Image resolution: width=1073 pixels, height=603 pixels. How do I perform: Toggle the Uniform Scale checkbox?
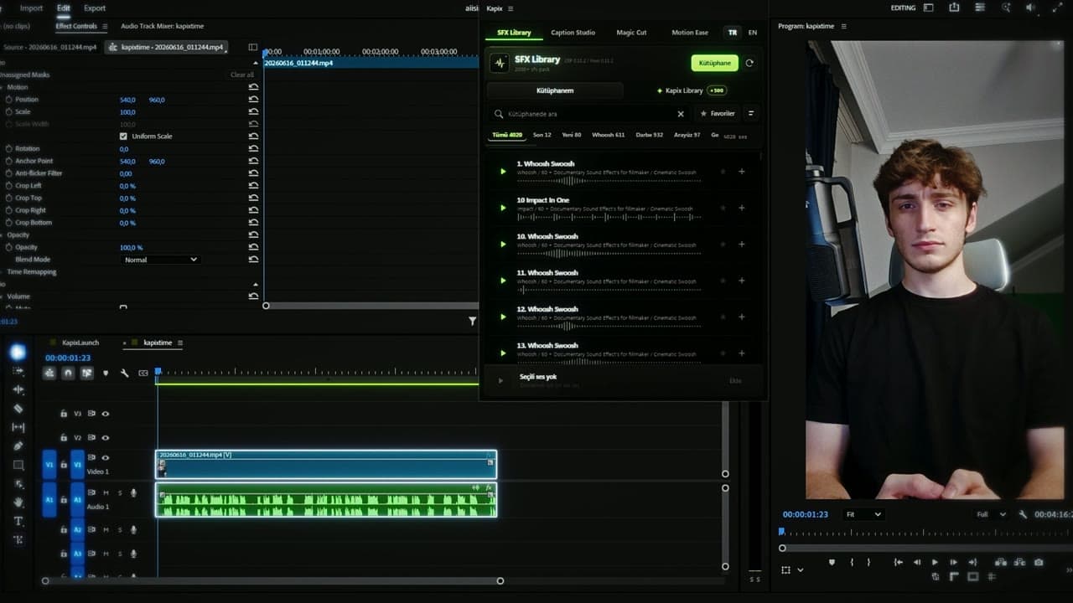pyautogui.click(x=123, y=136)
